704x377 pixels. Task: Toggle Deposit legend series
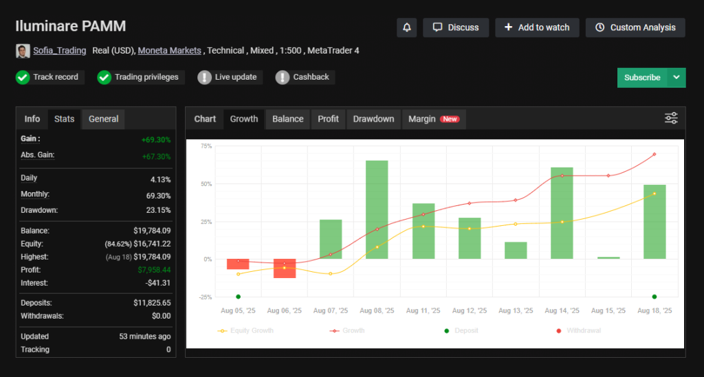[461, 331]
